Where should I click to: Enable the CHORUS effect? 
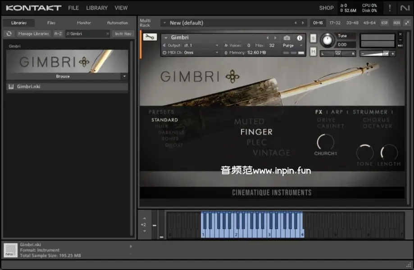[x=376, y=120]
